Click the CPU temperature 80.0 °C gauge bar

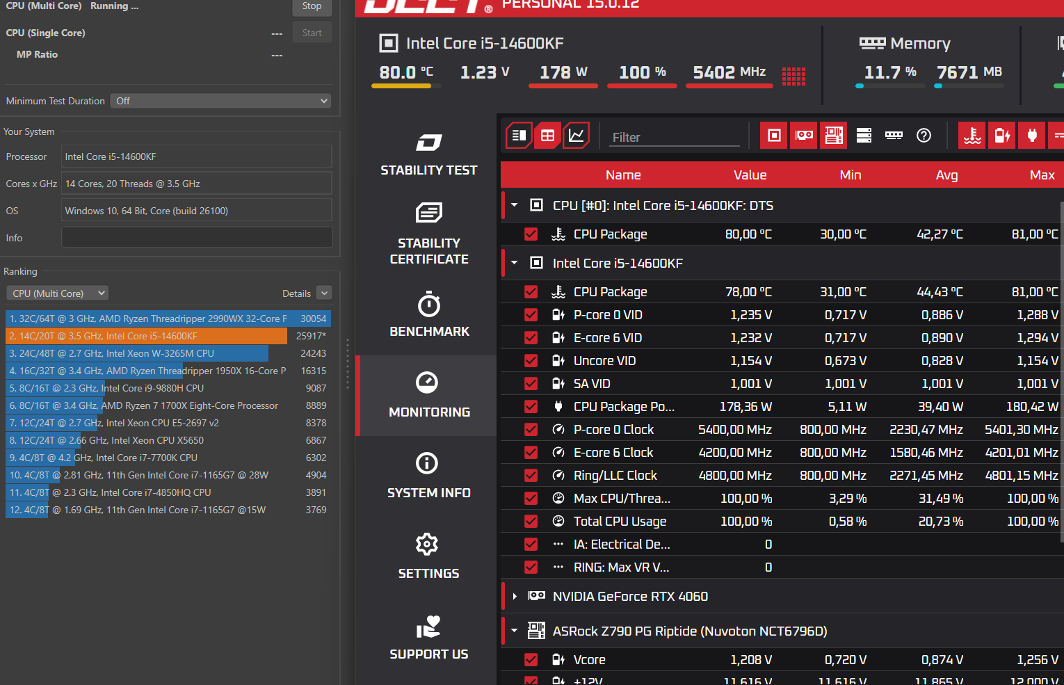point(406,86)
